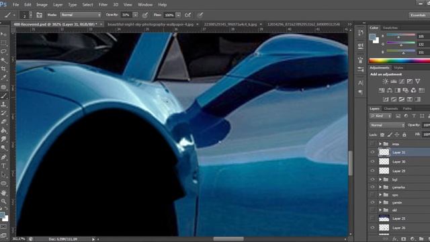Open the Flow dropdown arrow
Image resolution: width=430 pixels, height=242 pixels.
click(178, 15)
